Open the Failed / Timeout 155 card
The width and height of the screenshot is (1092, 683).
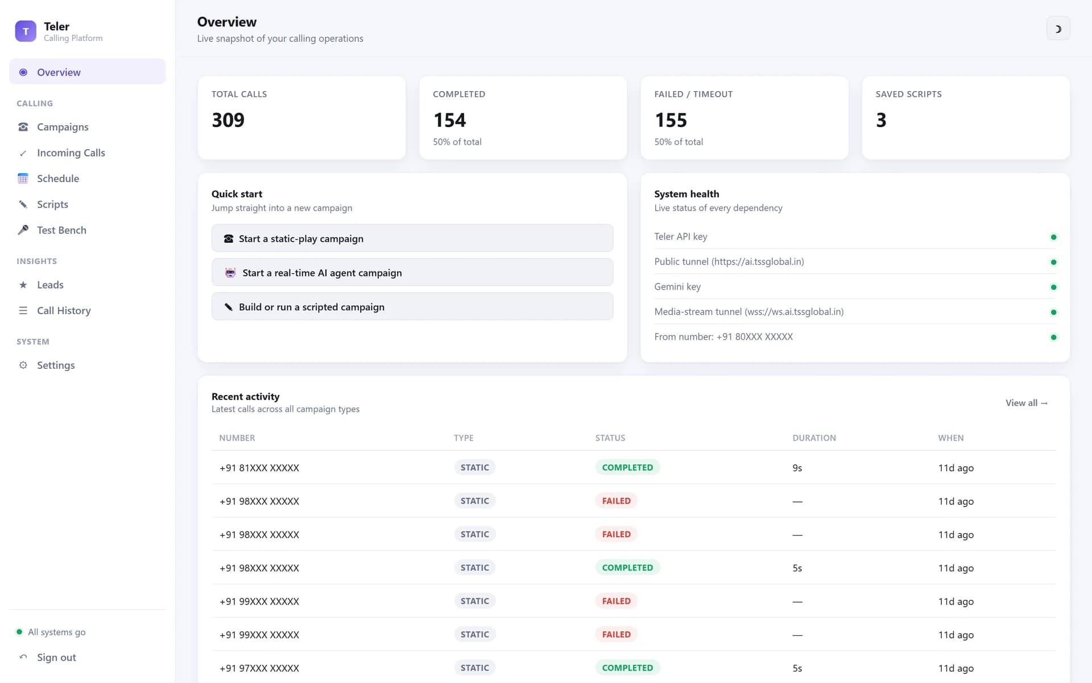point(744,118)
